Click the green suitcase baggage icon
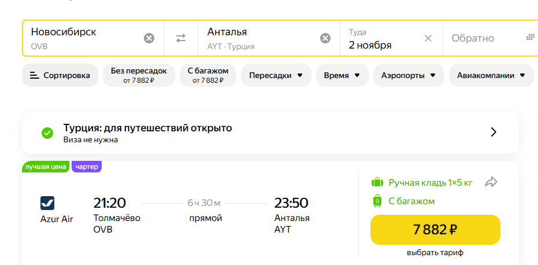Image resolution: width=538 pixels, height=265 pixels. click(x=377, y=201)
